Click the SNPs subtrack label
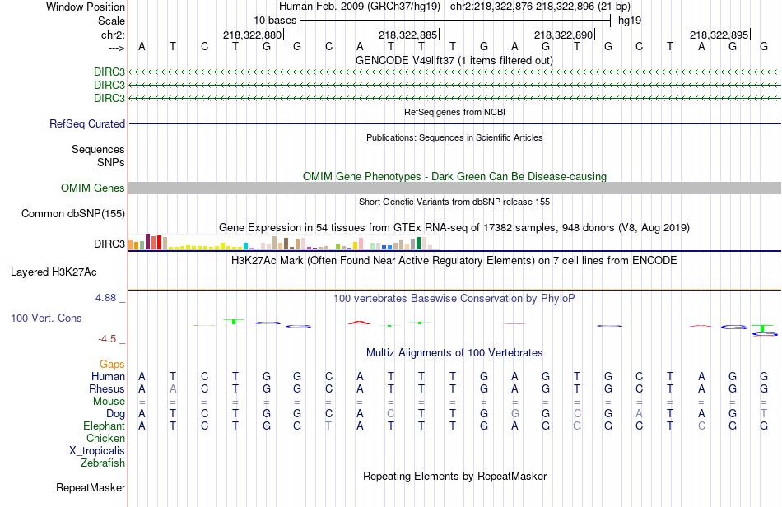This screenshot has height=507, width=782. point(111,162)
